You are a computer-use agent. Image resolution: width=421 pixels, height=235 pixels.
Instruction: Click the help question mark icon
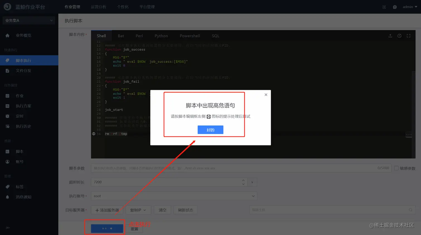pos(395,7)
